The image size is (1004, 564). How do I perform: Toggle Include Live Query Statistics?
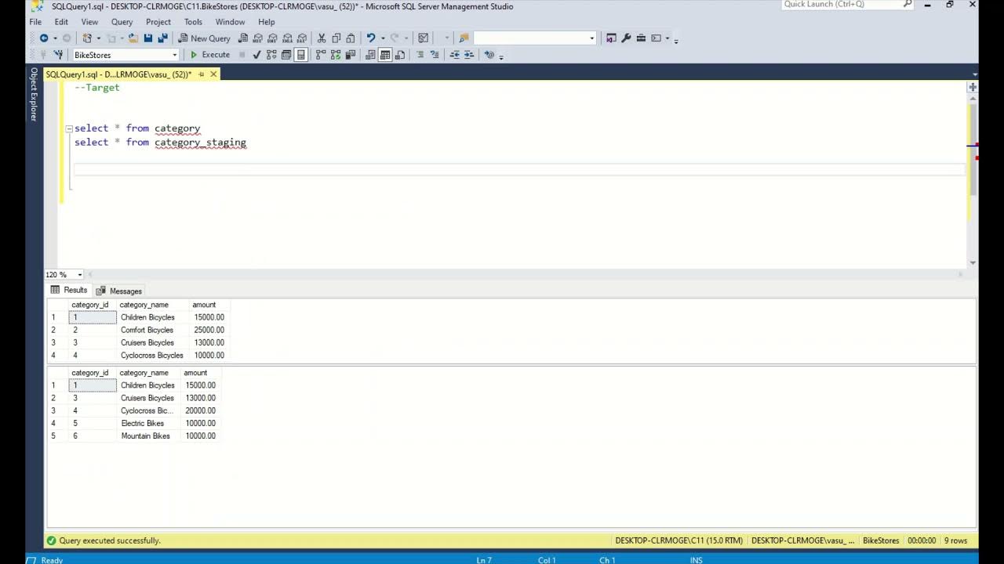pos(336,55)
